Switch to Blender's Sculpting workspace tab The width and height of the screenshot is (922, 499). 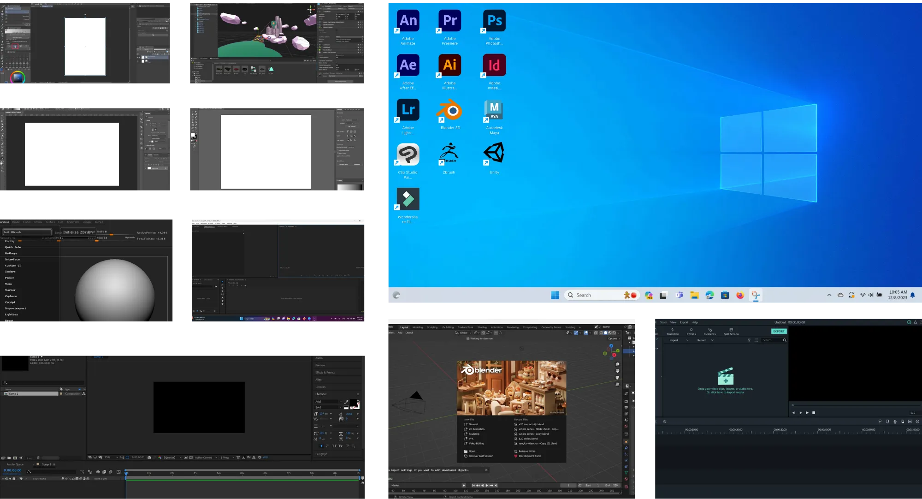432,327
